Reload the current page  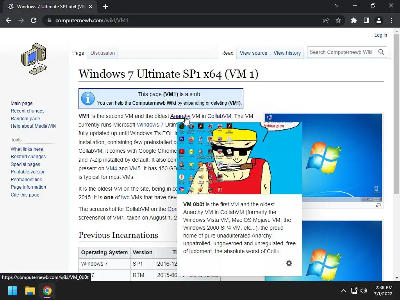34,20
